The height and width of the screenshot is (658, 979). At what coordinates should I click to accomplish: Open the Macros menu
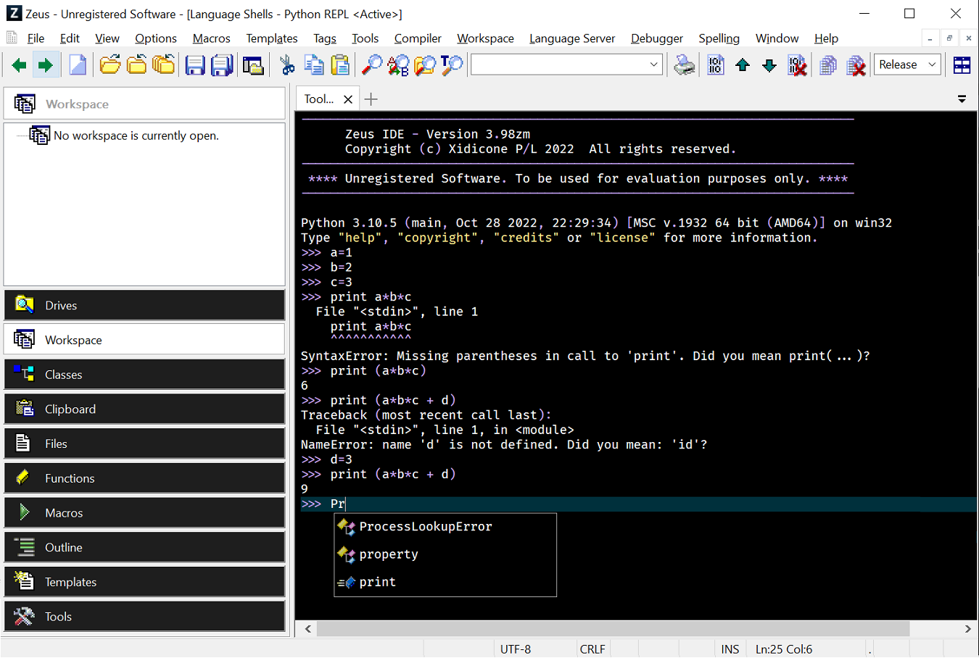pos(211,38)
